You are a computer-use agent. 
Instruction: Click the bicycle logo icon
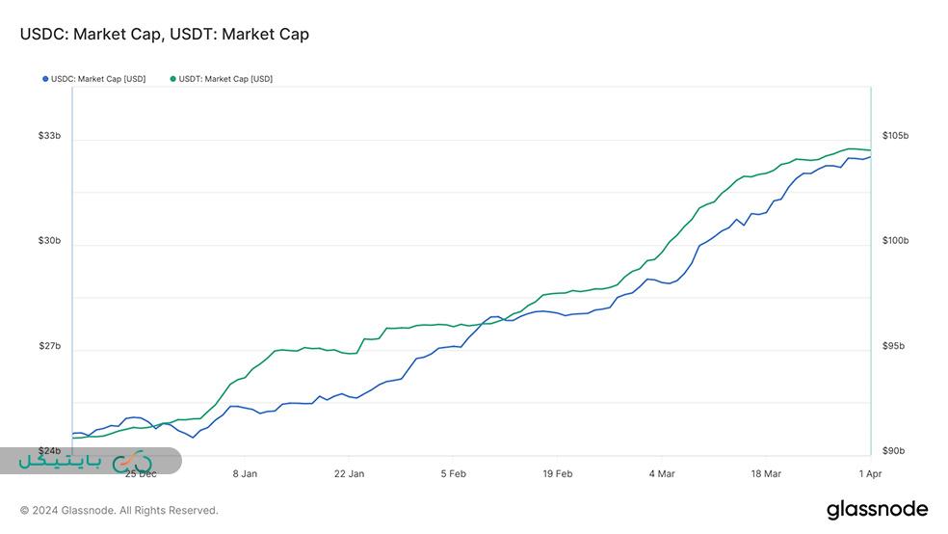(x=132, y=463)
